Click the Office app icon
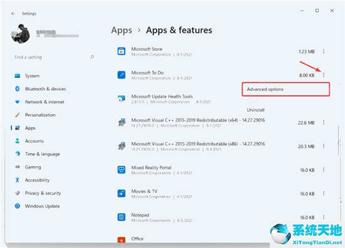Viewport: 345px width, 248px height. pyautogui.click(x=122, y=240)
